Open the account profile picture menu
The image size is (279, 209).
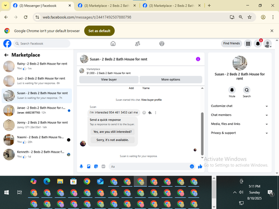[x=267, y=43]
